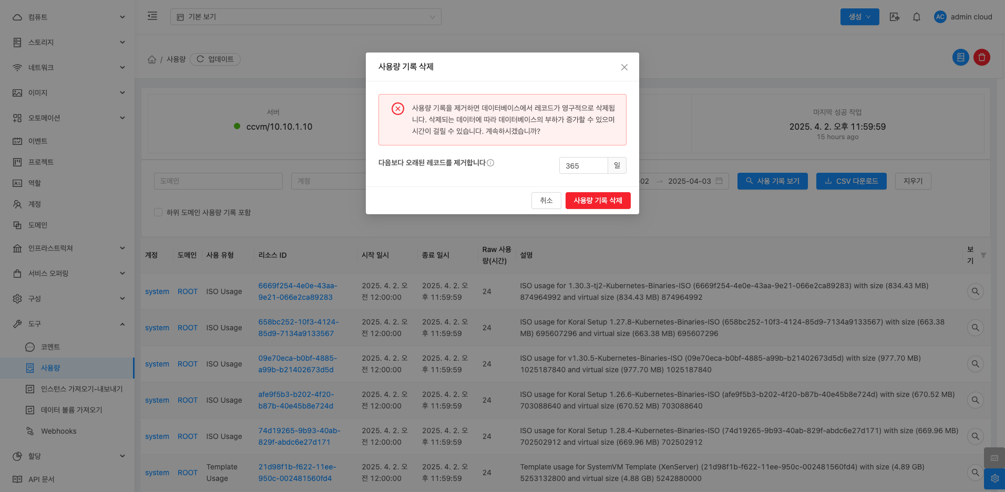This screenshot has width=1005, height=492.
Task: Click the floating panel icon above gear
Action: click(994, 458)
